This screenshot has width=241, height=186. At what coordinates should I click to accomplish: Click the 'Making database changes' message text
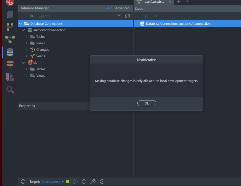pos(147,81)
